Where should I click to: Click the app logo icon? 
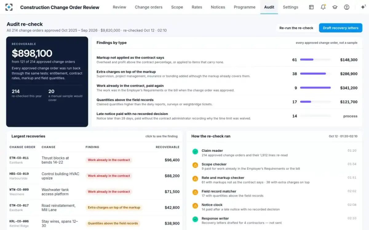(9, 7)
